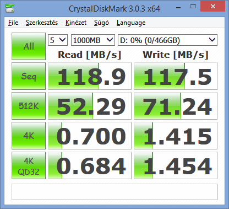
Task: Minimize the CrystalDiskMark window
Action: (178, 8)
